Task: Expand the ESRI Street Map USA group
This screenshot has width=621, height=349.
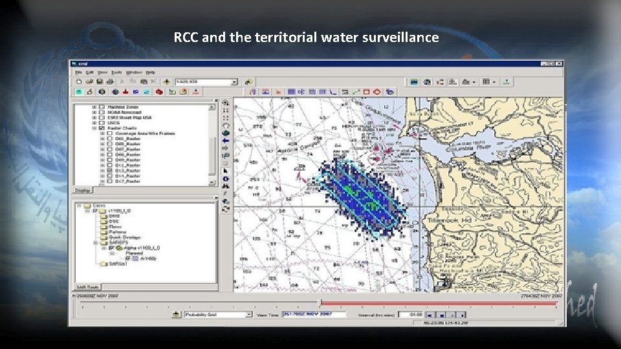Action: pos(94,118)
